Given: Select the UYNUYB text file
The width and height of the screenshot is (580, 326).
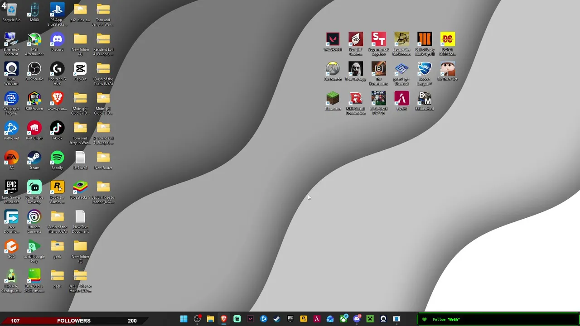Looking at the screenshot, I should [80, 160].
